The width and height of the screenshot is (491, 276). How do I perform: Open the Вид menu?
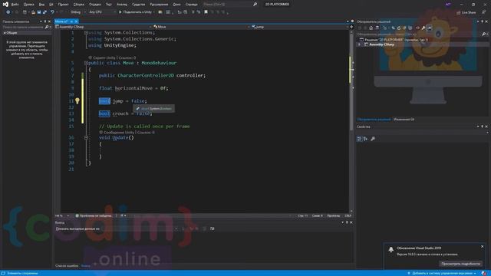(x=41, y=5)
